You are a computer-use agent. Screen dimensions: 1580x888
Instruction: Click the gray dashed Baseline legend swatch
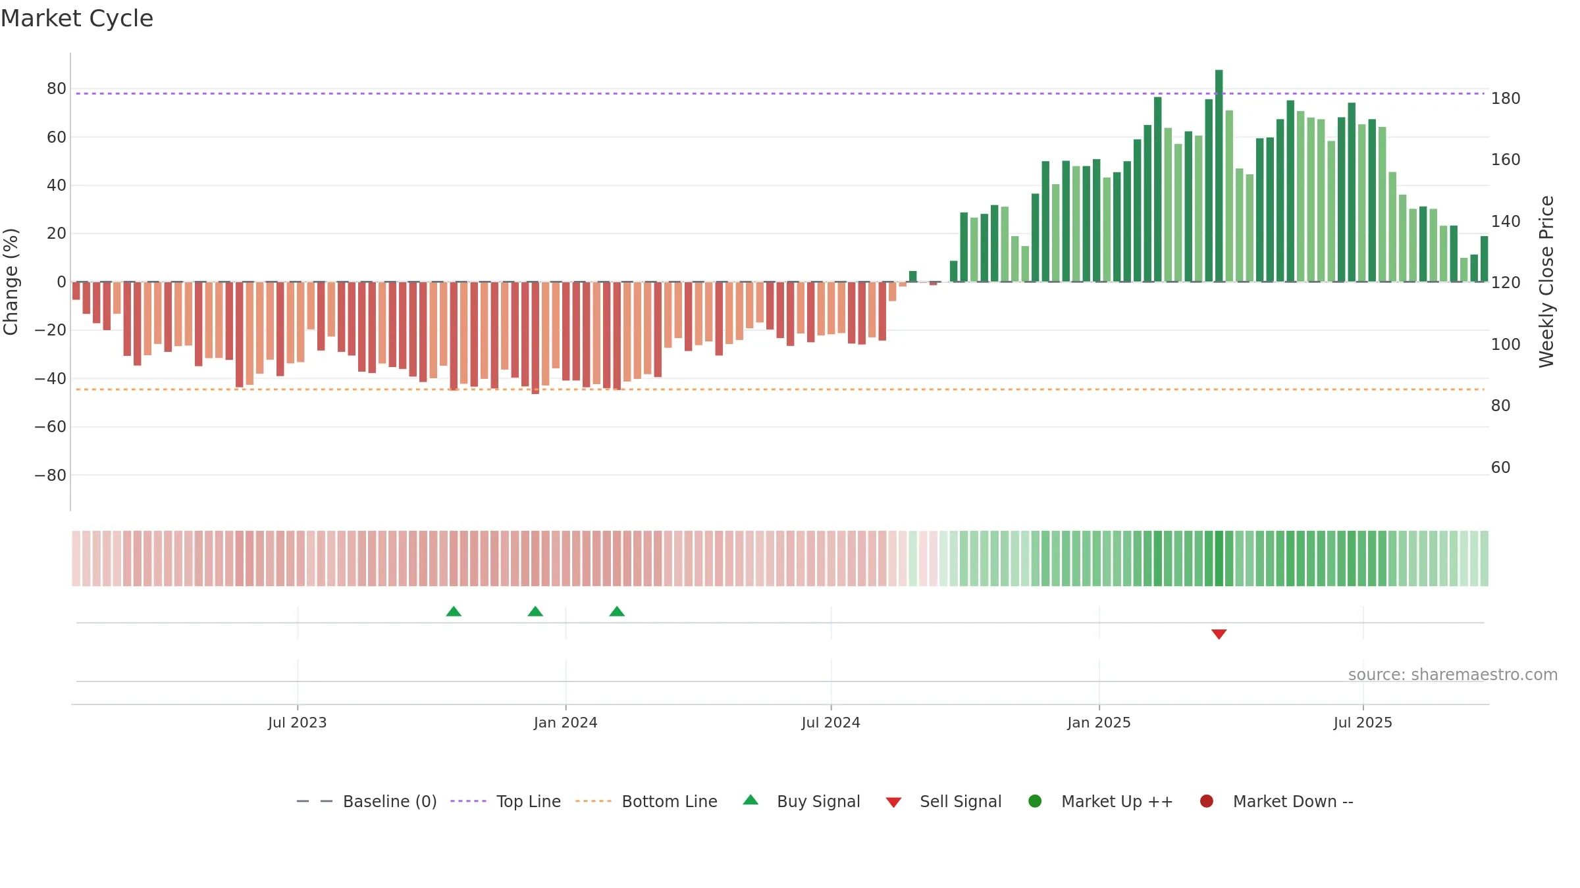[x=315, y=801]
